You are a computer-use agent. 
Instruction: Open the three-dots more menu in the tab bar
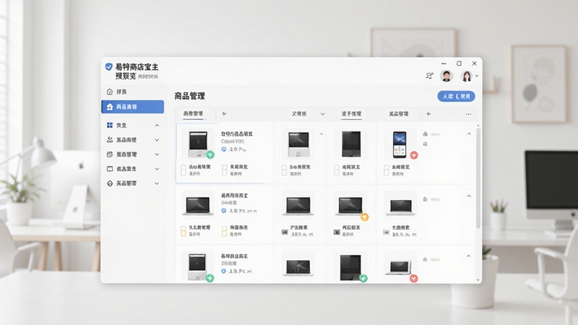click(x=468, y=114)
